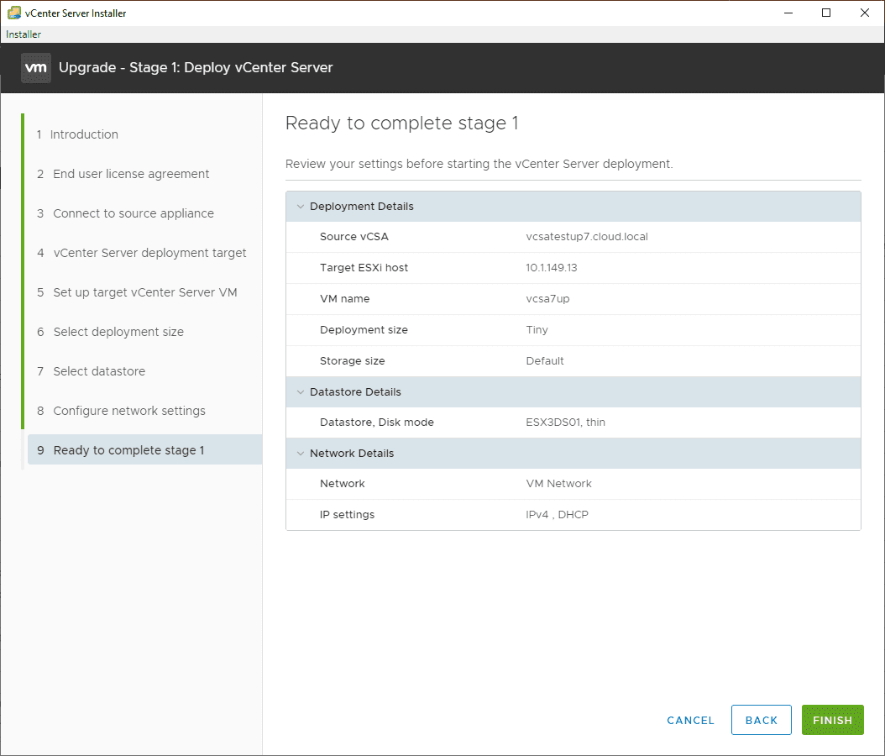Maximize the installer window

click(826, 13)
